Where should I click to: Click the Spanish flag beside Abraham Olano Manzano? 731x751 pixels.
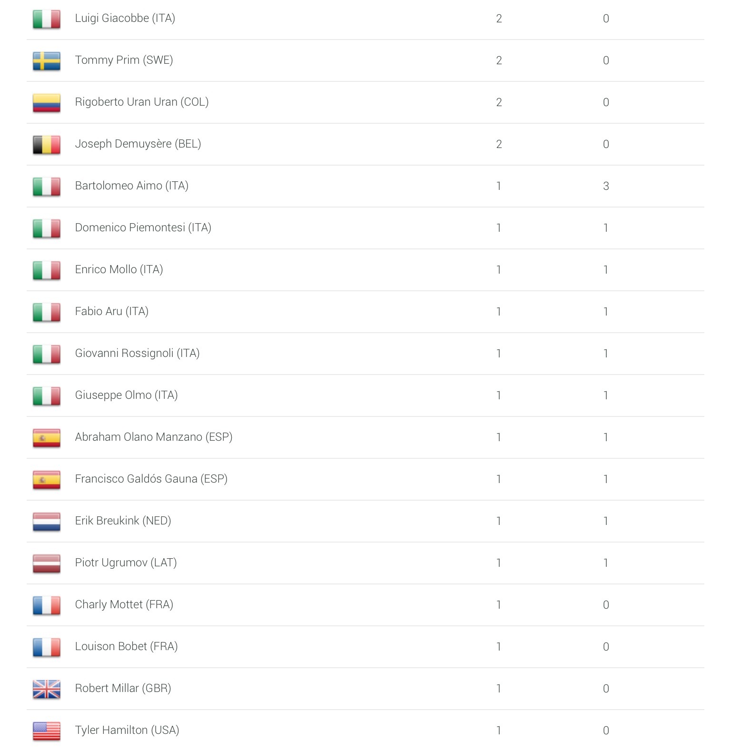coord(47,438)
